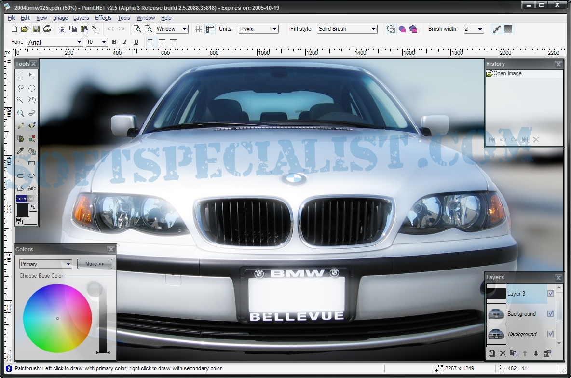This screenshot has height=378, width=571.
Task: Toggle the rulers button in toolbar
Action: coord(210,29)
